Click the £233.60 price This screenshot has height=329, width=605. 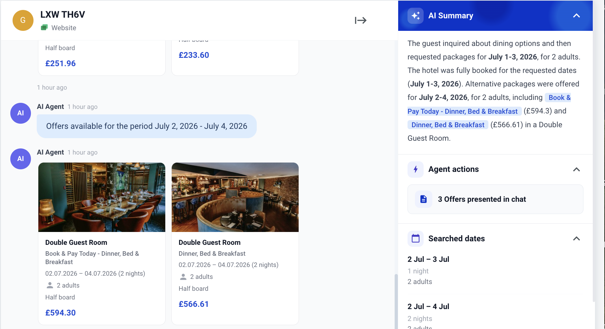(194, 55)
